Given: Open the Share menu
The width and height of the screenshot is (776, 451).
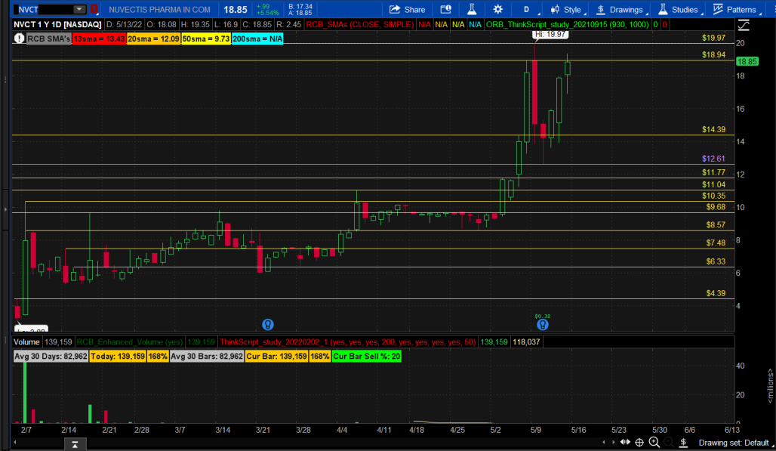Looking at the screenshot, I should 408,9.
